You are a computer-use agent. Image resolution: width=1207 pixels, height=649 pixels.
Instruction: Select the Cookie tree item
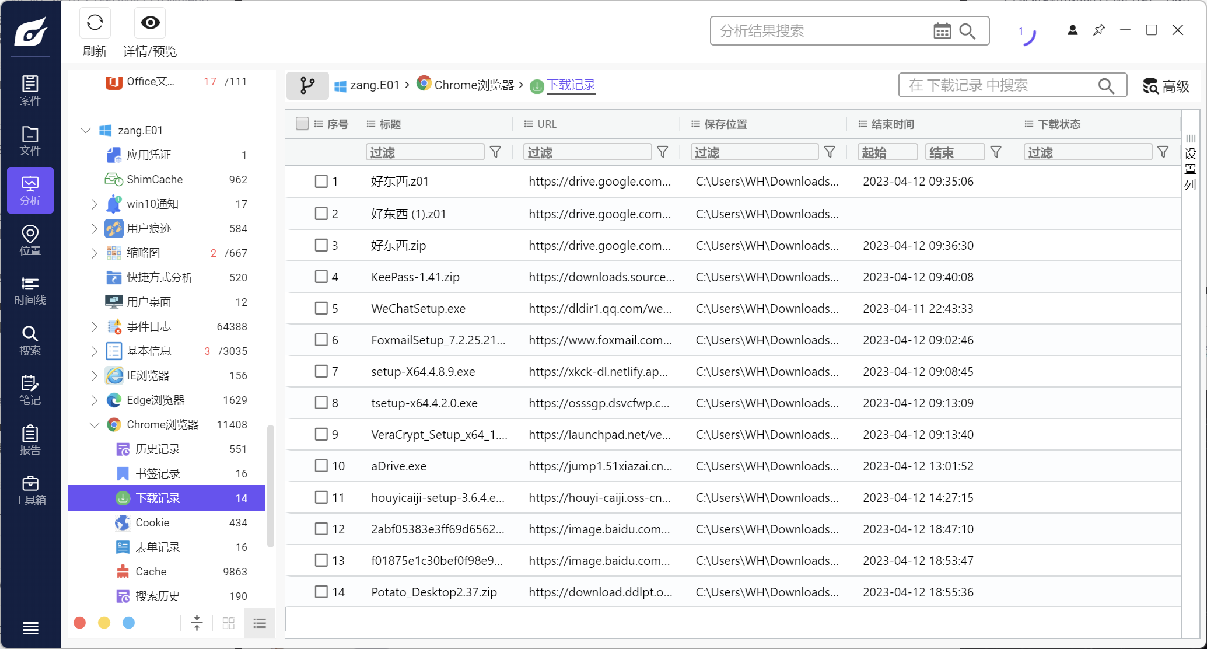pos(166,522)
